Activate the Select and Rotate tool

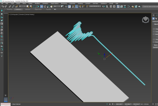point(45,6)
